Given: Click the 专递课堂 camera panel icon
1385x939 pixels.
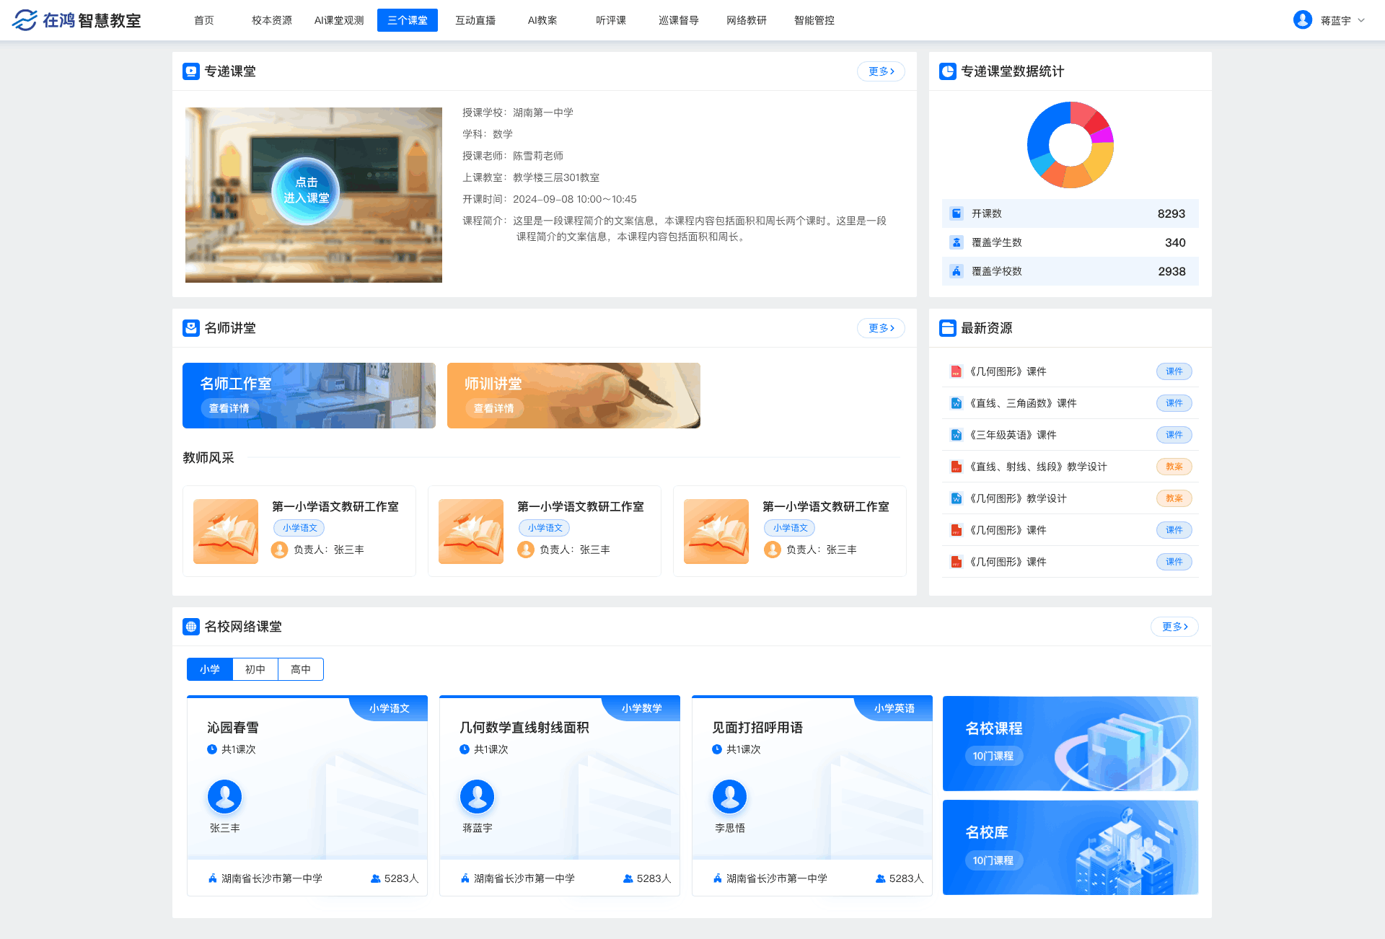Looking at the screenshot, I should click(x=190, y=71).
